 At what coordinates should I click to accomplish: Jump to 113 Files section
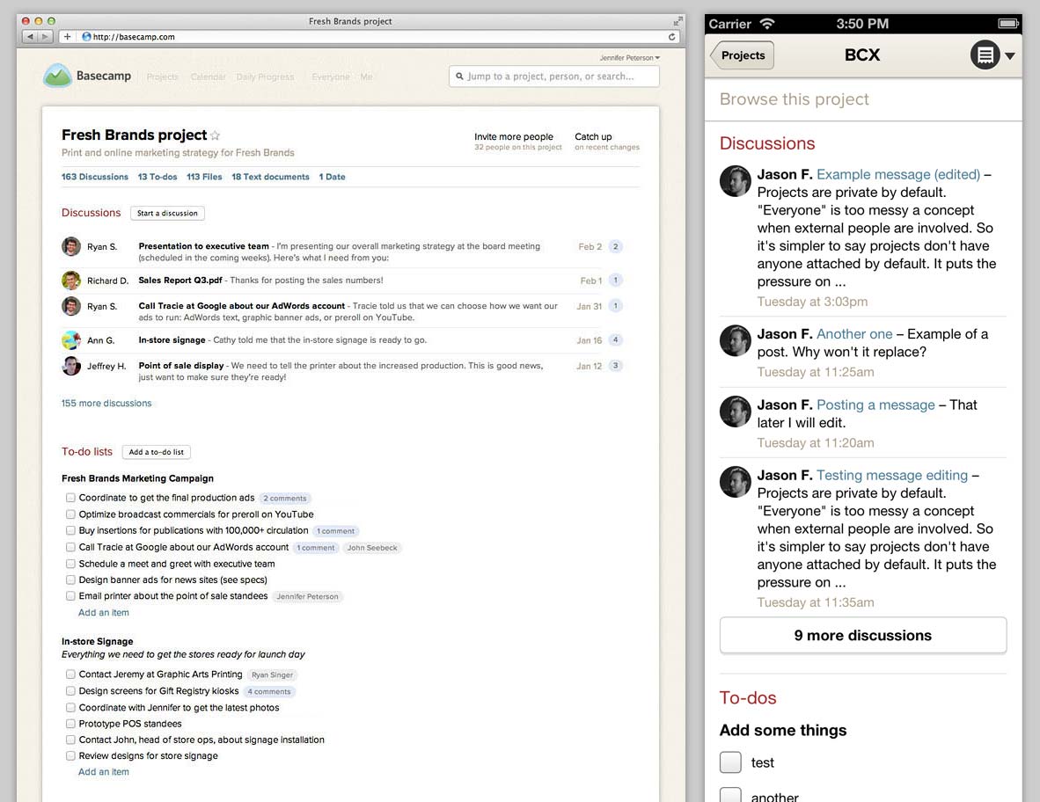tap(204, 177)
